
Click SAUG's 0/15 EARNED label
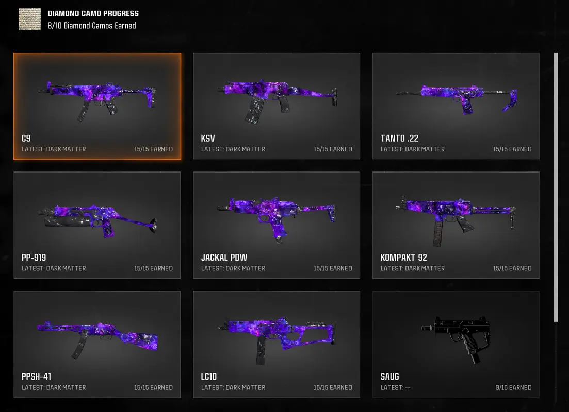coord(513,387)
